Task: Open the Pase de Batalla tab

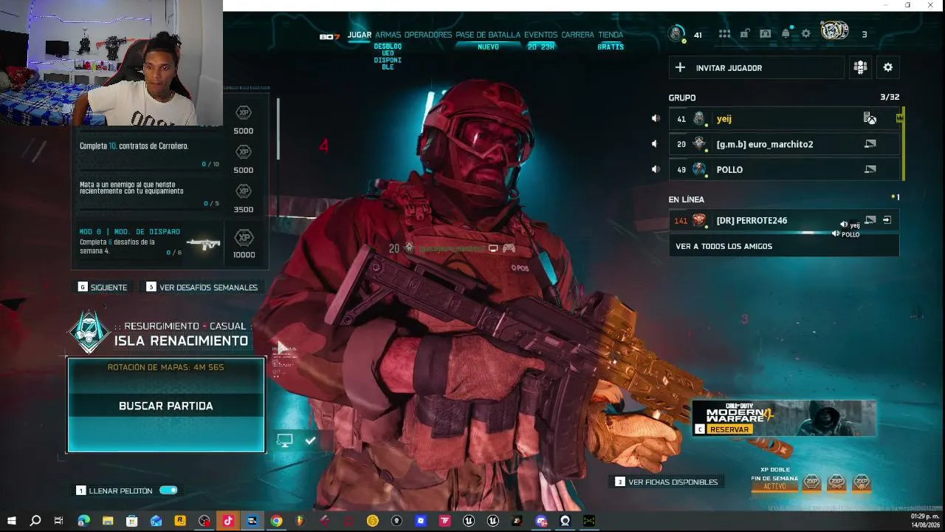Action: click(x=488, y=35)
